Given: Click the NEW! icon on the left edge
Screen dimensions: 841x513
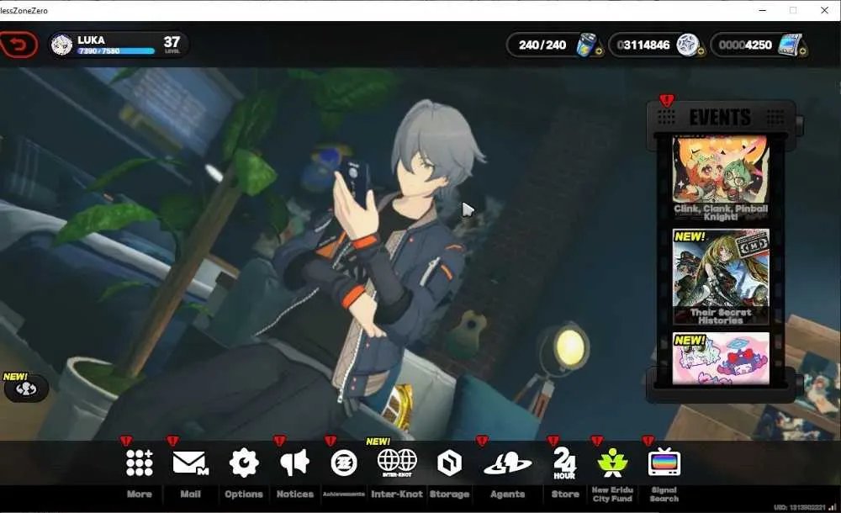Looking at the screenshot, I should [x=25, y=389].
